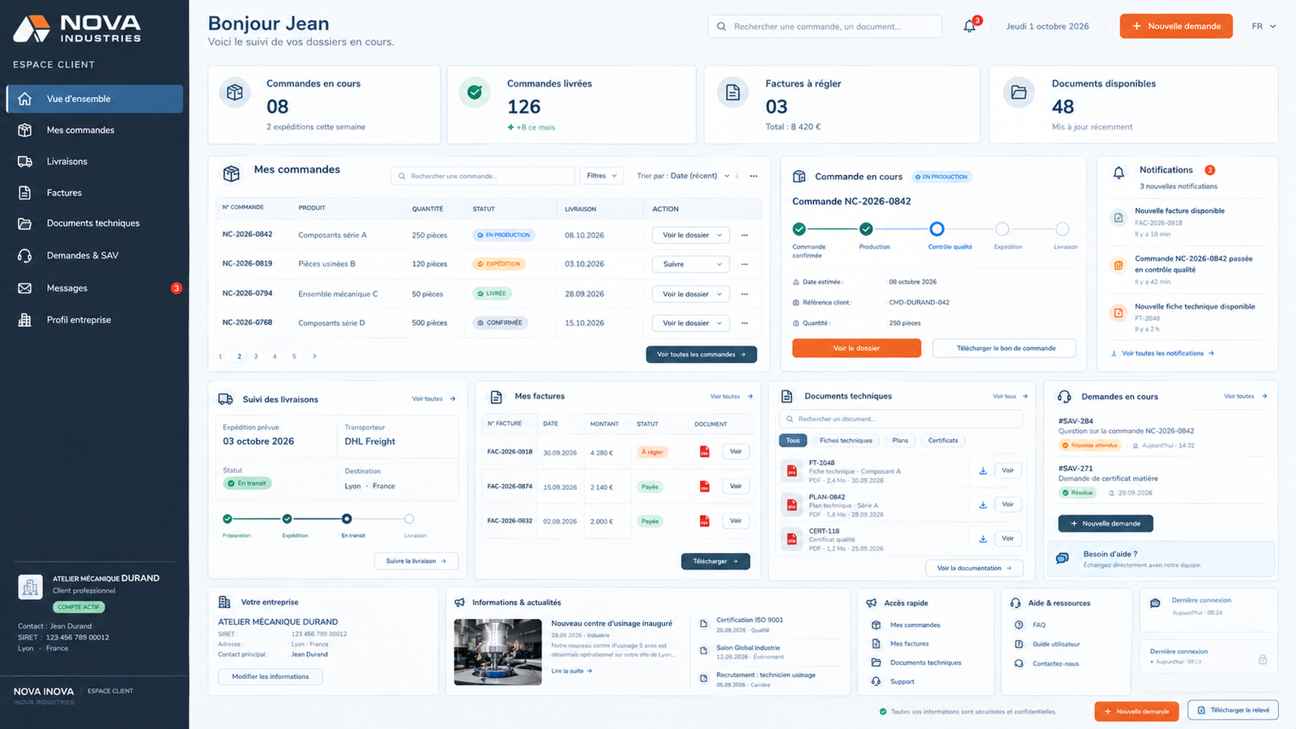Click Suivre la livraison button
This screenshot has height=729, width=1296.
coord(416,561)
